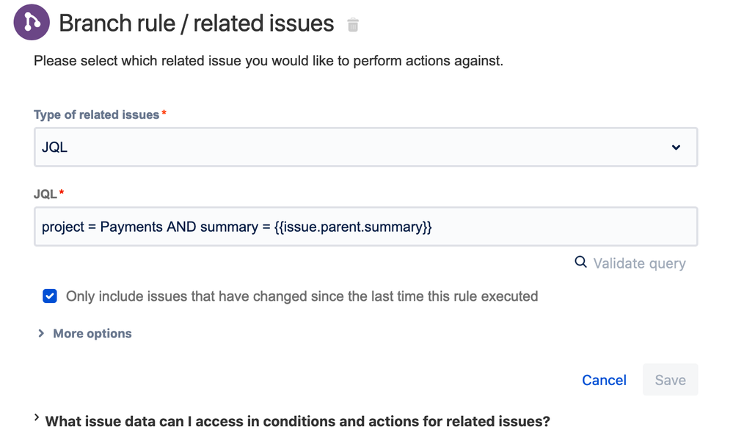733x446 pixels.
Task: Click the Validate query magnifier icon
Action: click(580, 263)
